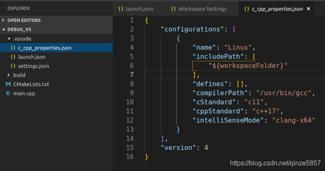
Task: Click the "c11" value
Action: (x=254, y=102)
